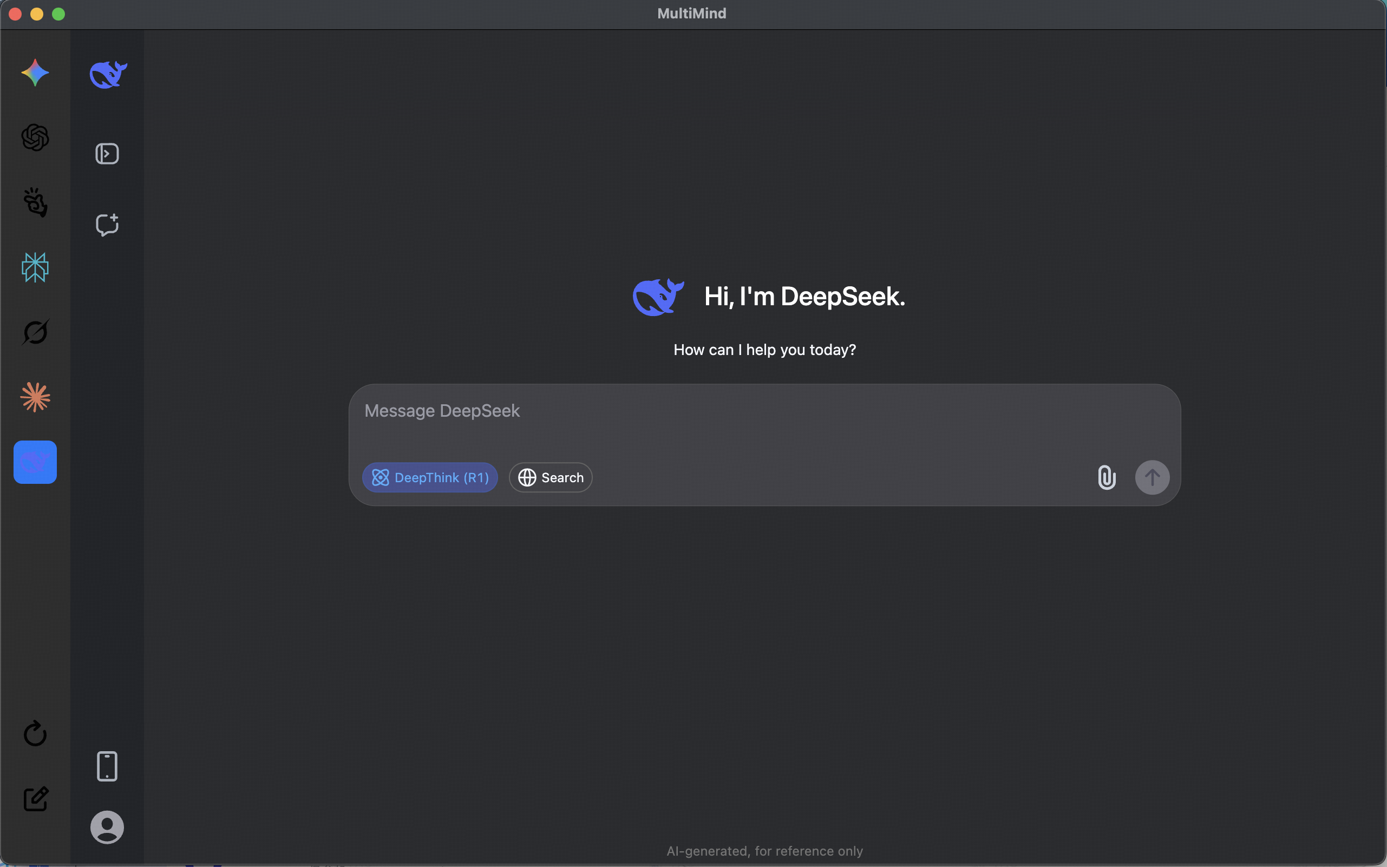The height and width of the screenshot is (867, 1387).
Task: Switch to Perplexity in the sidebar
Action: point(35,267)
